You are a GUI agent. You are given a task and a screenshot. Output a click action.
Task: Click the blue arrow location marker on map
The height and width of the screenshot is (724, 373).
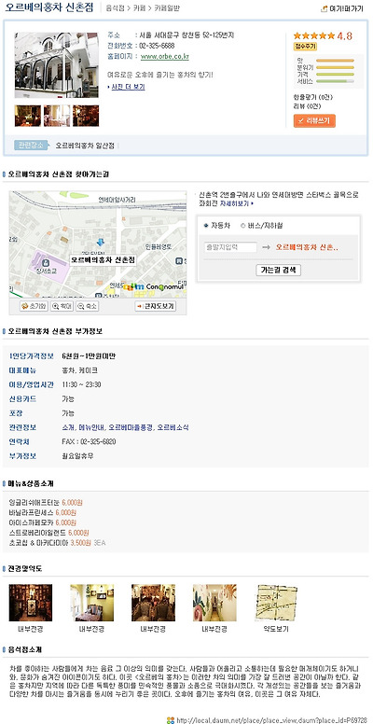pos(100,242)
